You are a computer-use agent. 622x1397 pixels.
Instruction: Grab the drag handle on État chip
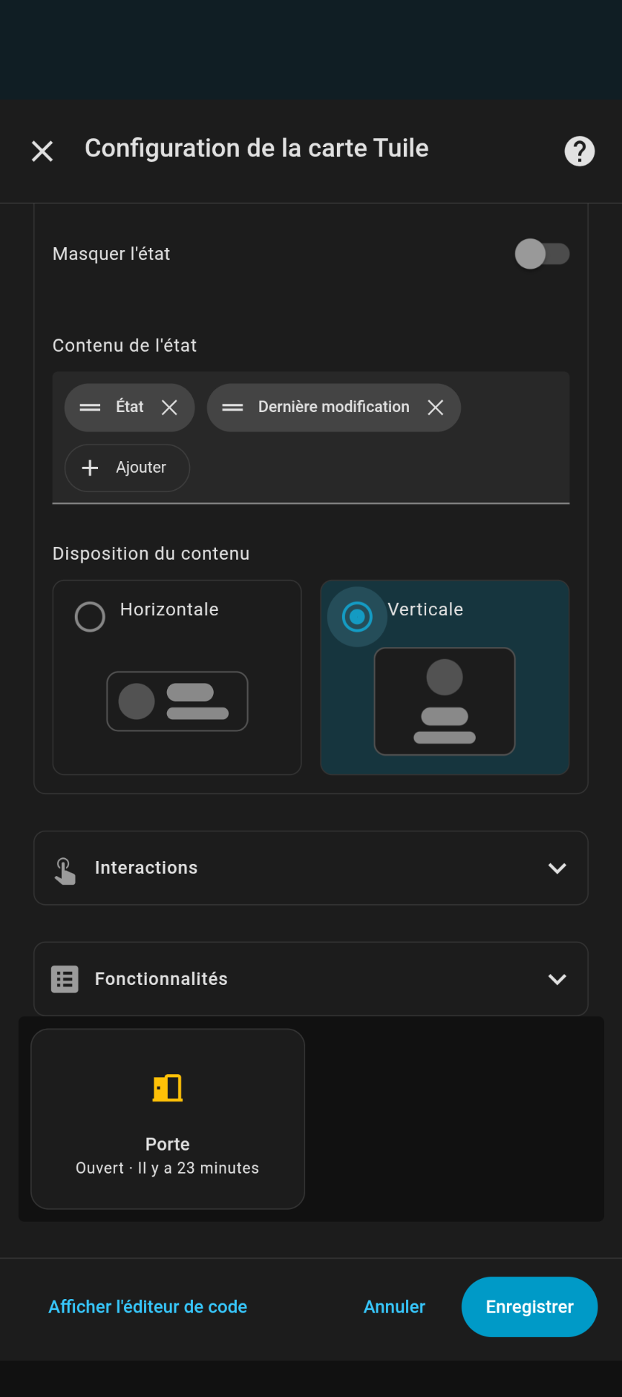(90, 408)
